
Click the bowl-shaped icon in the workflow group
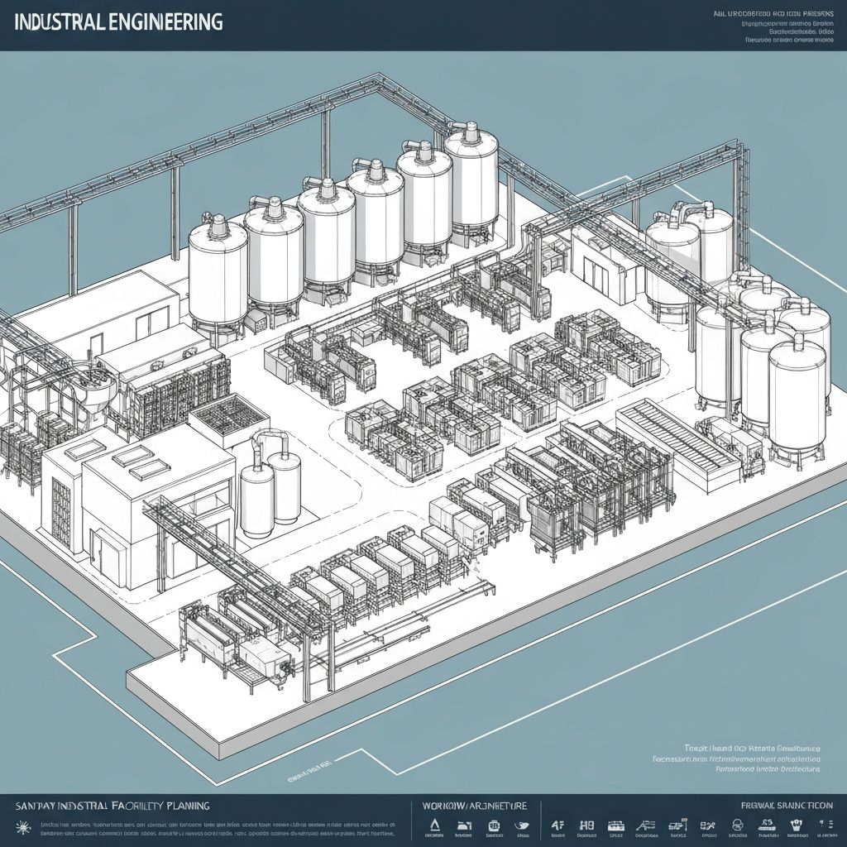coord(522,825)
